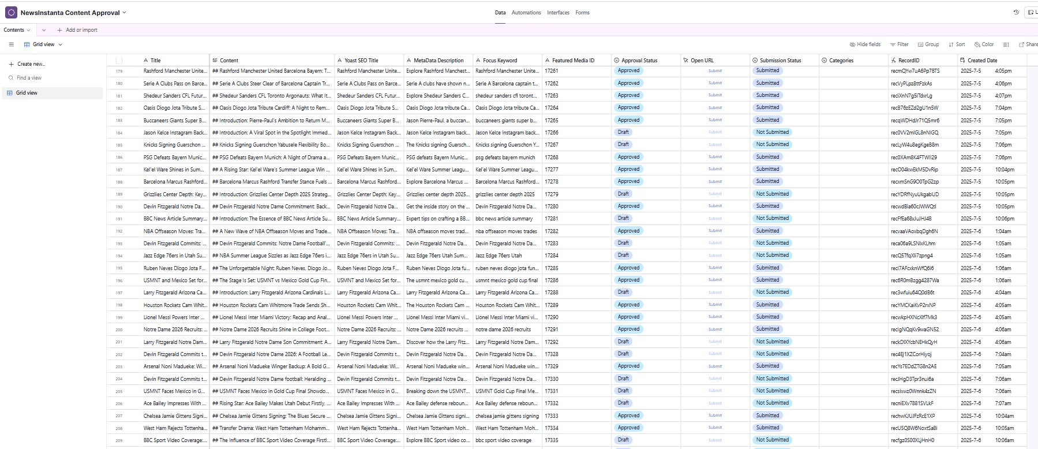1038x449 pixels.
Task: Click the Submission Status column icon
Action: pos(755,60)
